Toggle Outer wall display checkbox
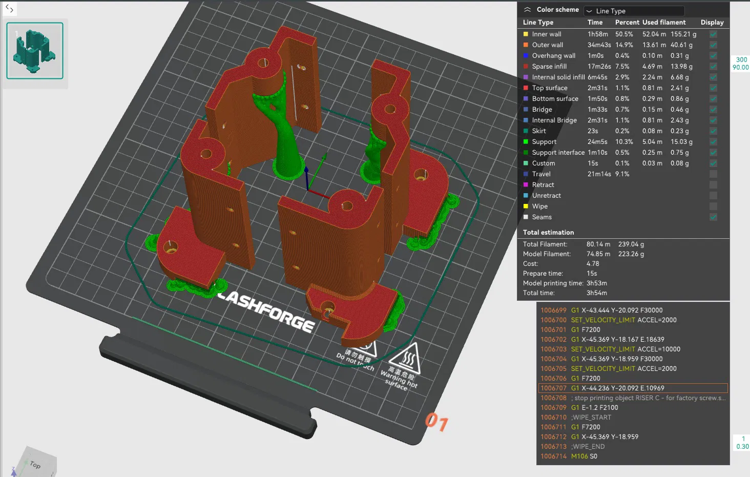Screen dimensions: 750x477 tap(713, 45)
